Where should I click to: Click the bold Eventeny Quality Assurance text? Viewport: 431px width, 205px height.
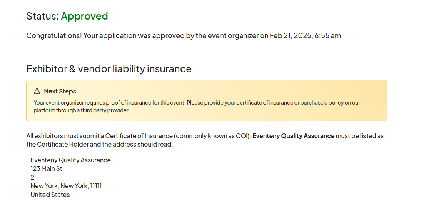point(293,136)
